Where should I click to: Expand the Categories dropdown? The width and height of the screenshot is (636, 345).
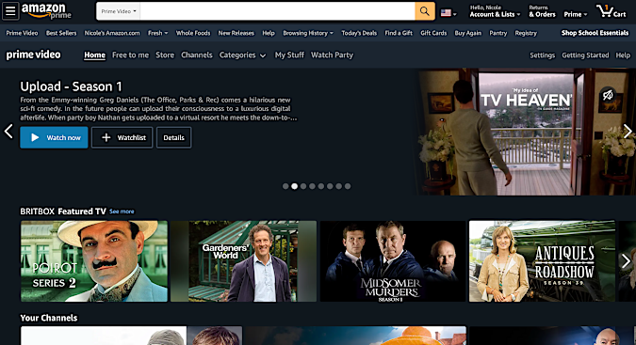coord(242,55)
